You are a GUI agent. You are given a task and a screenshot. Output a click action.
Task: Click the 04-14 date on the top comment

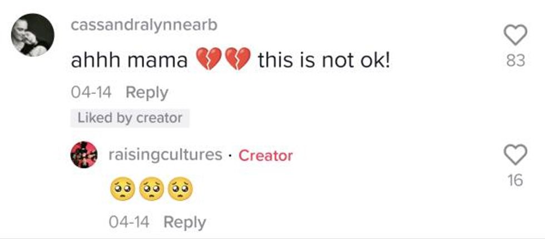click(92, 92)
